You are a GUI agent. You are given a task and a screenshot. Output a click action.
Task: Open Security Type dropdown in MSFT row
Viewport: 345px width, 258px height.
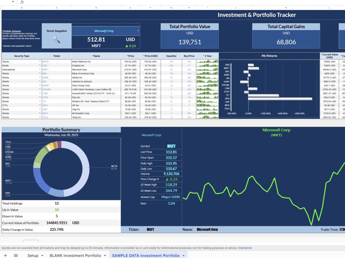(40, 69)
